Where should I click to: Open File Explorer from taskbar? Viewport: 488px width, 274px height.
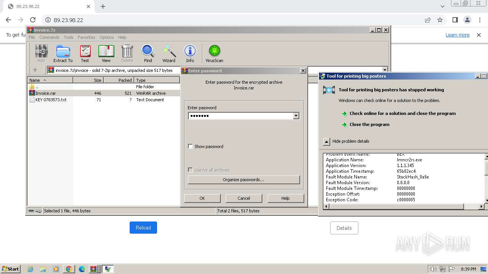click(x=43, y=269)
